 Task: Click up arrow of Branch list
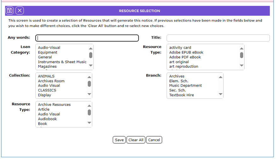point(220,77)
